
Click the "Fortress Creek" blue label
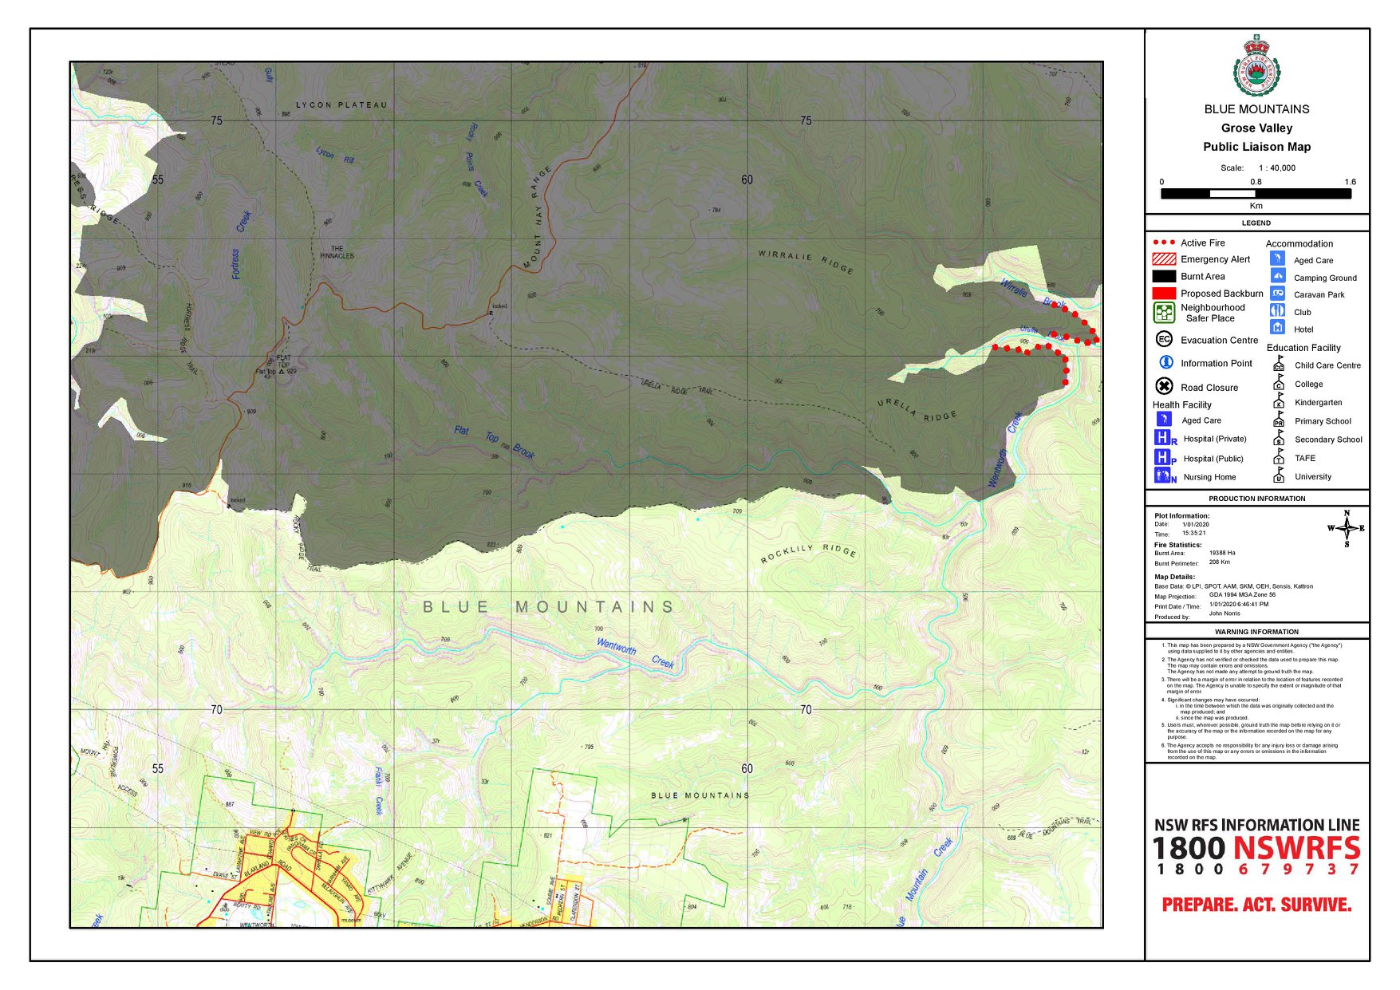tap(240, 244)
